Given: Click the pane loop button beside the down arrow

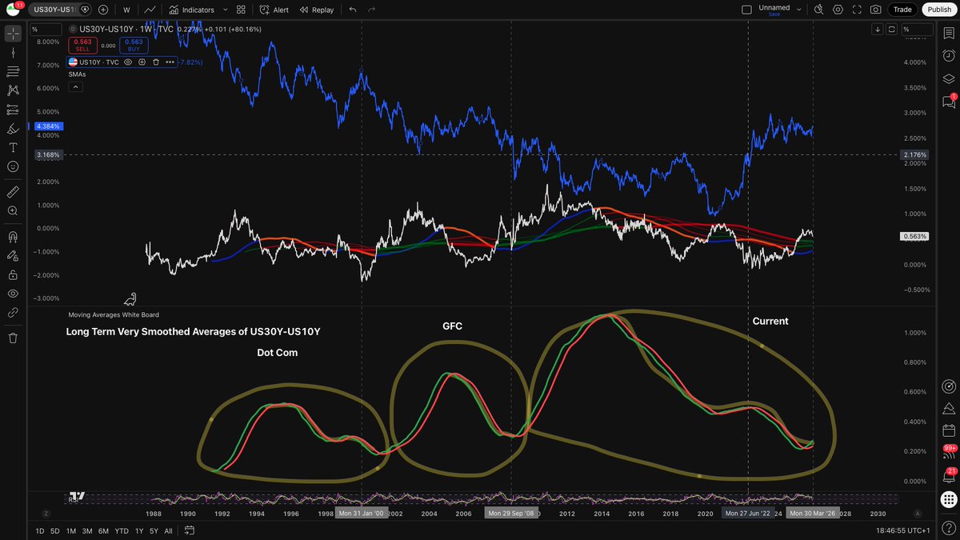Looking at the screenshot, I should click(x=891, y=30).
